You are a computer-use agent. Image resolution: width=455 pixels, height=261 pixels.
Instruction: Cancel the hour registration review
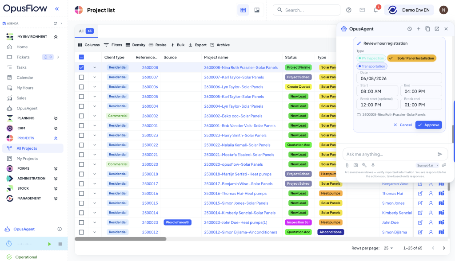coord(403,125)
